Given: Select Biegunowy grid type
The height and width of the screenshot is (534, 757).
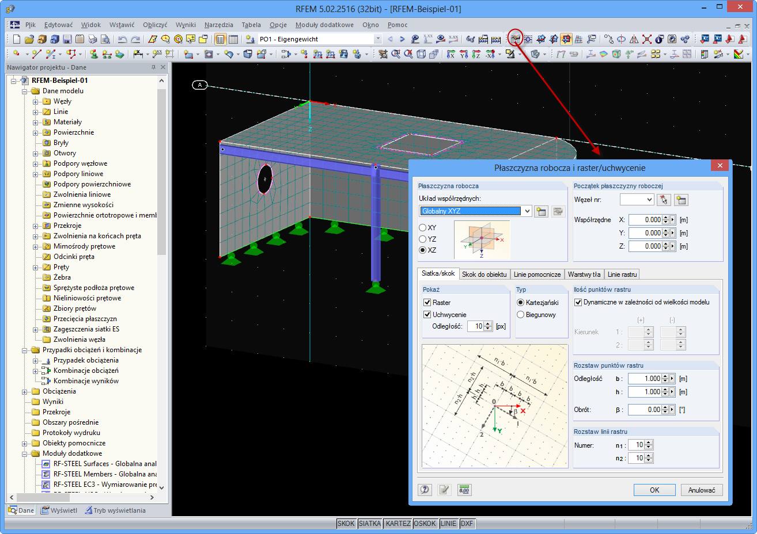Looking at the screenshot, I should coord(520,315).
